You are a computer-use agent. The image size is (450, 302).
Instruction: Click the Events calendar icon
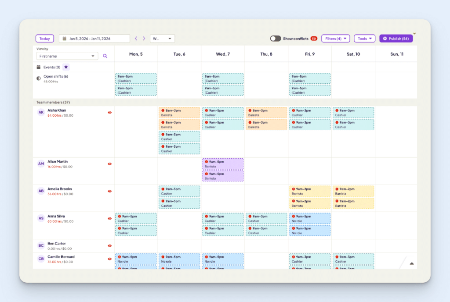[x=39, y=67]
